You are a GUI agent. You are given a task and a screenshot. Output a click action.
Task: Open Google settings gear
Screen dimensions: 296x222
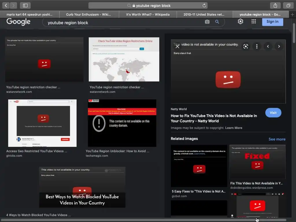(x=240, y=21)
